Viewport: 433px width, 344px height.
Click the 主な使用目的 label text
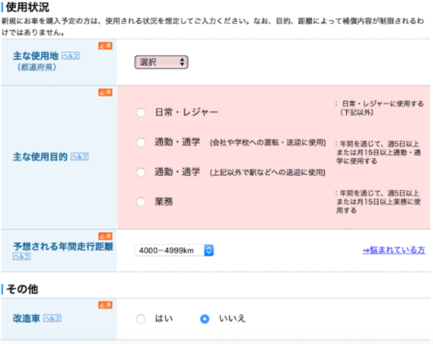[x=40, y=157]
